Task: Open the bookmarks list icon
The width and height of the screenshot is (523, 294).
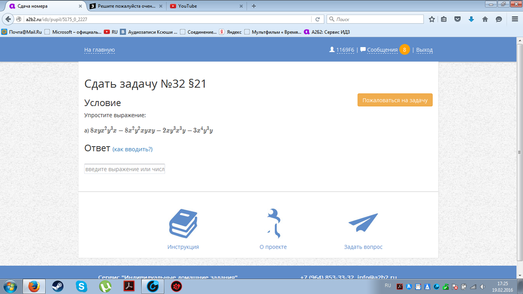Action: tap(444, 19)
